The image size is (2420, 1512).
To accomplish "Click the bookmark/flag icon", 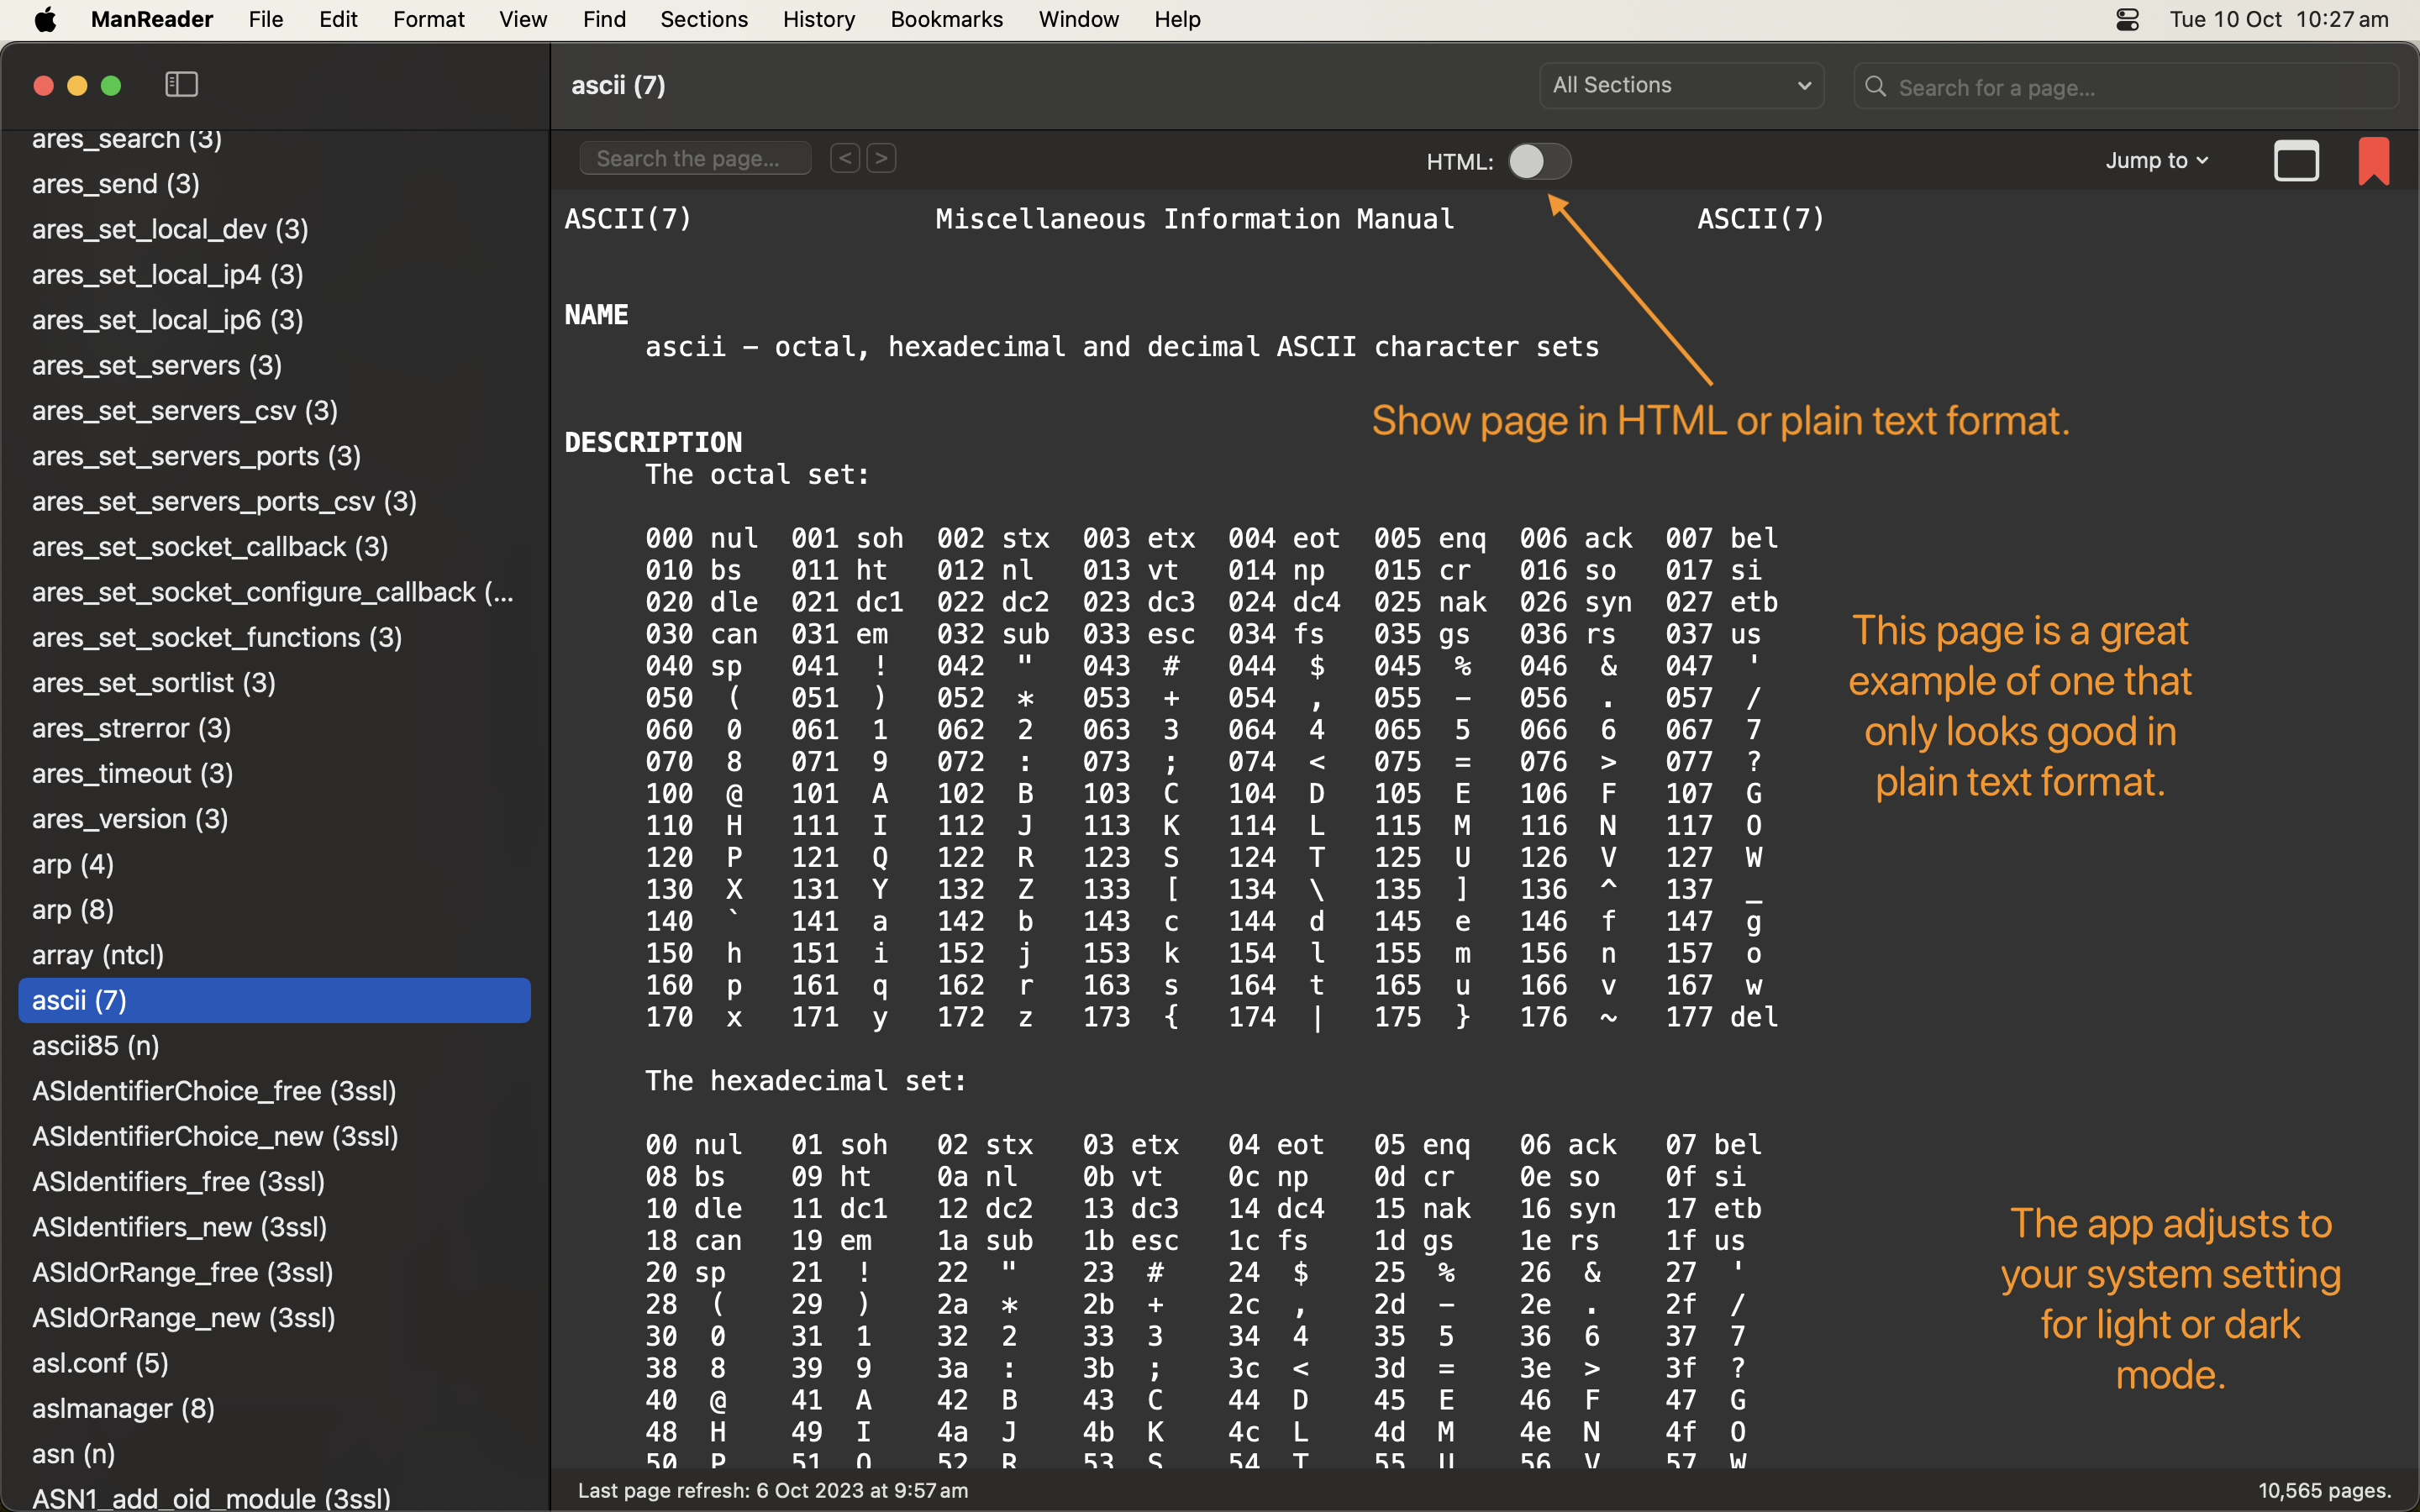I will 2373,160.
